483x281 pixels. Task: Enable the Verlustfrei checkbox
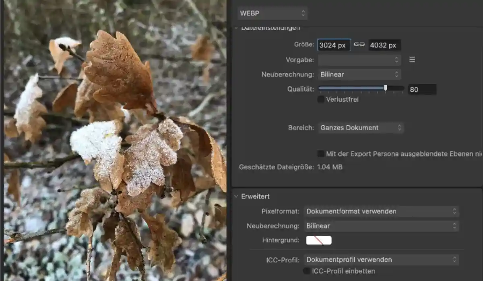pyautogui.click(x=321, y=100)
